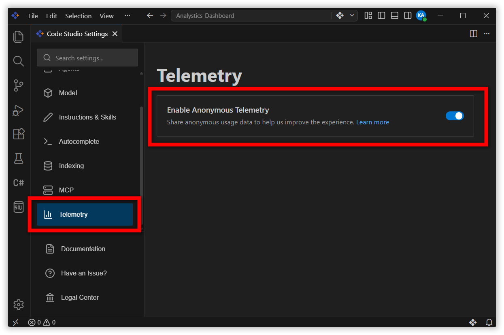Click the settings sidebar scrollbar
The image size is (504, 335).
[141, 166]
